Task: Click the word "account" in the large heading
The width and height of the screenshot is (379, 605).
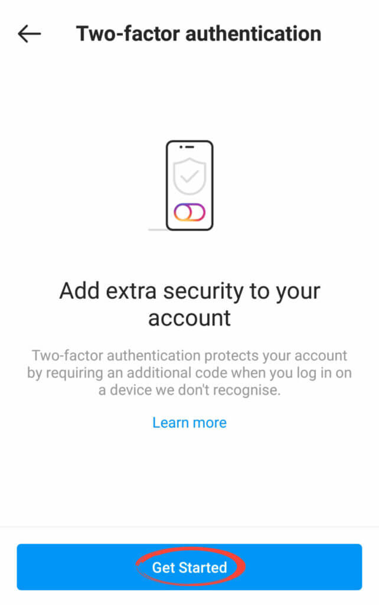Action: 189,318
